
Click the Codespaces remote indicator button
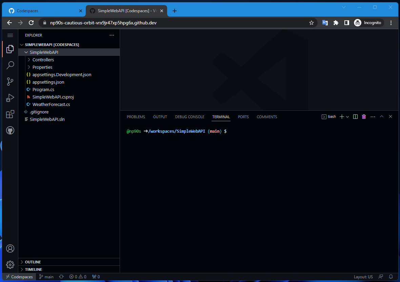click(19, 277)
